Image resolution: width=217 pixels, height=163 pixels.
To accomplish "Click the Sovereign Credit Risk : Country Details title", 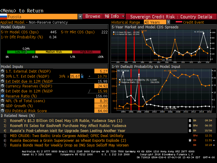I will click(171, 17).
